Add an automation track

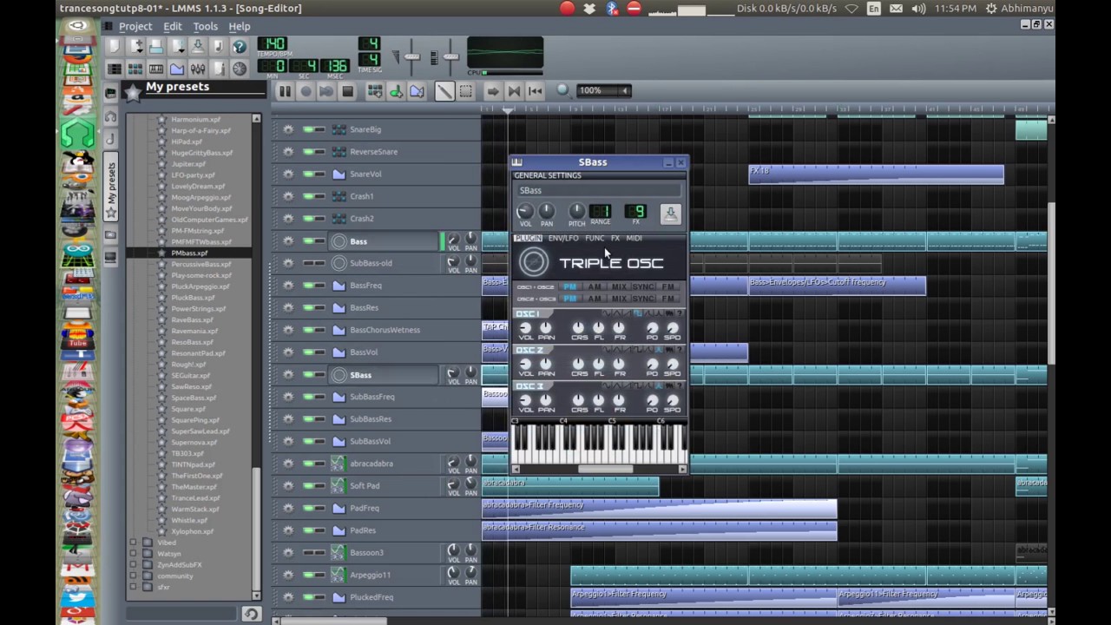[x=417, y=91]
